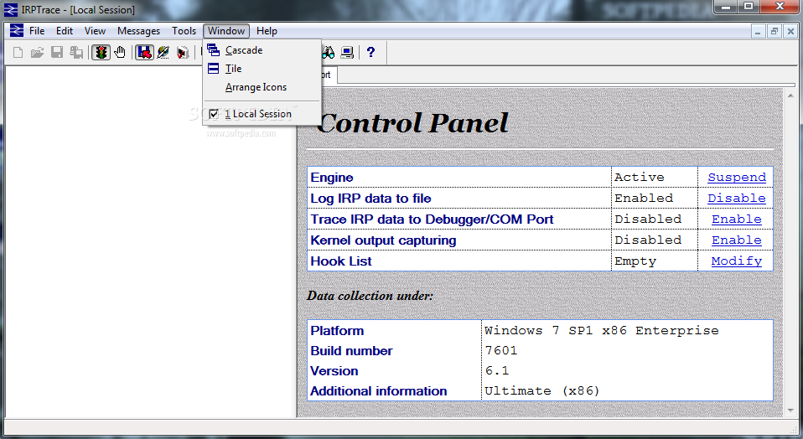The image size is (803, 439).
Task: Open the Messages menu
Action: (x=138, y=31)
